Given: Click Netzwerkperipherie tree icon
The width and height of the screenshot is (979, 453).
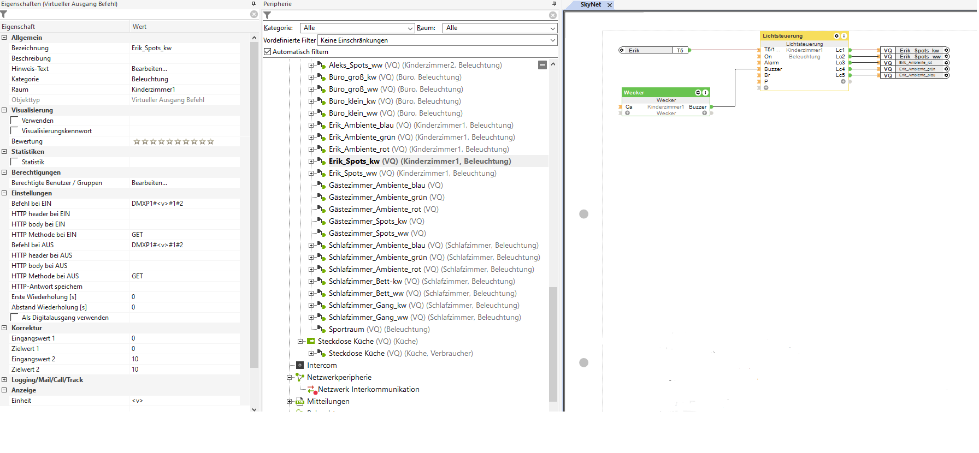Looking at the screenshot, I should [x=300, y=377].
